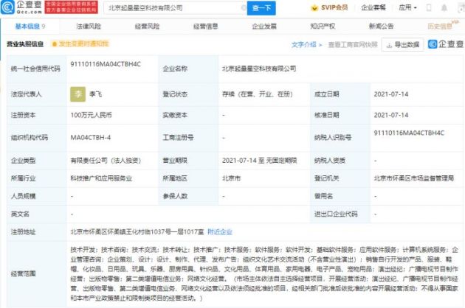Switch to 法律风险 tab
This screenshot has width=465, height=308.
pos(89,27)
